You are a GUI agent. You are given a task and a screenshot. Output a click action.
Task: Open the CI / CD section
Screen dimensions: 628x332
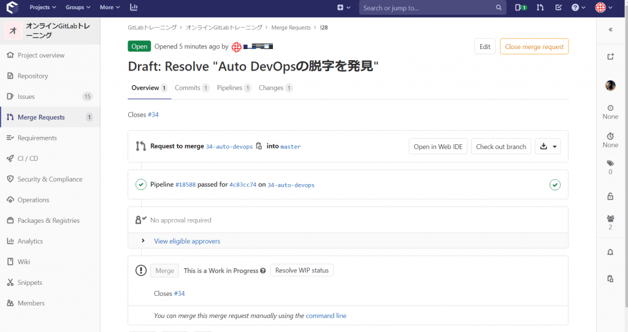click(x=28, y=158)
